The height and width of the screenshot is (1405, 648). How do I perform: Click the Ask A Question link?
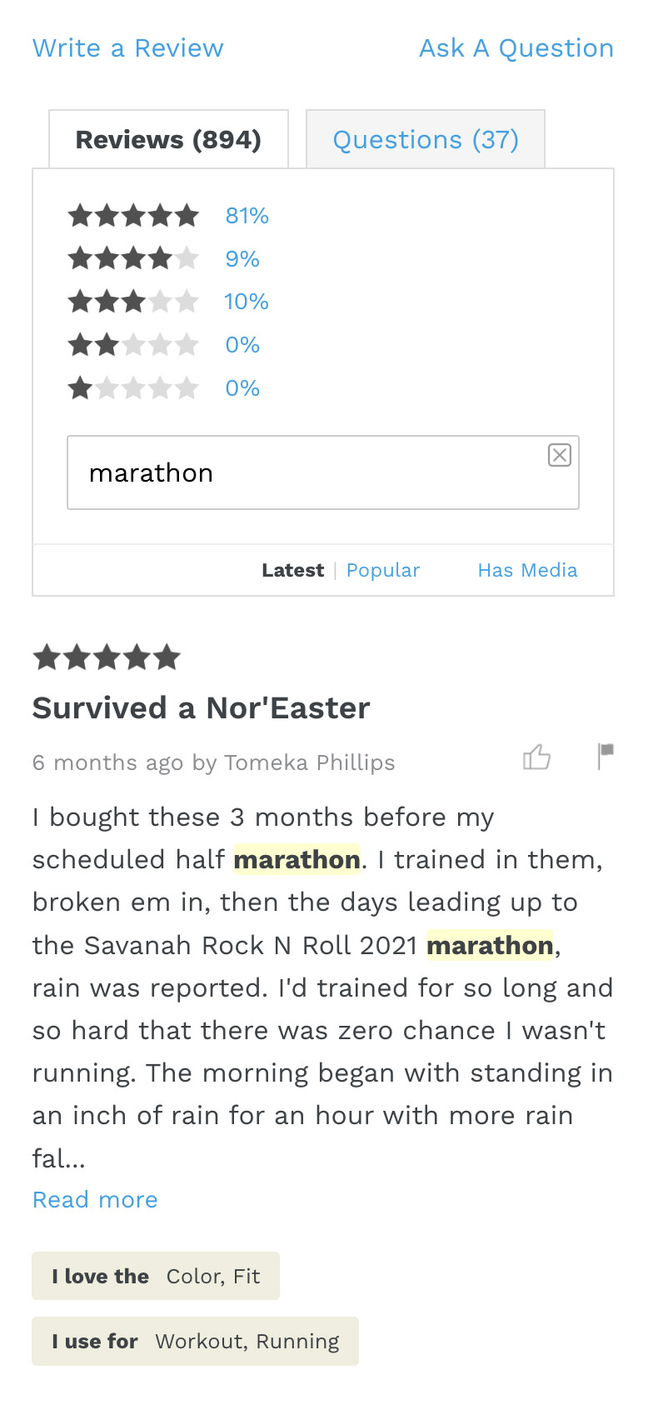coord(516,48)
